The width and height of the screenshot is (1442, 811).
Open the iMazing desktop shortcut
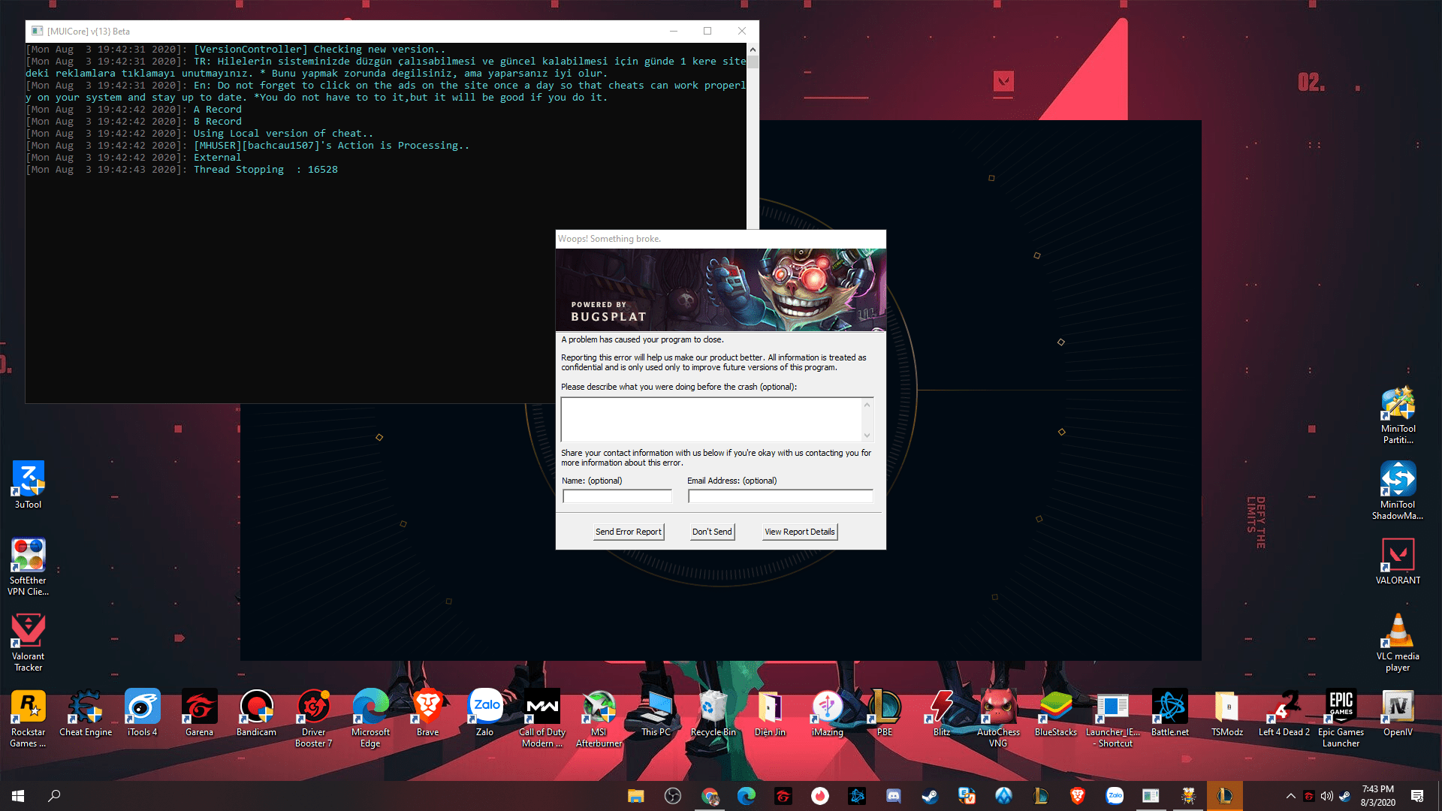(x=827, y=713)
